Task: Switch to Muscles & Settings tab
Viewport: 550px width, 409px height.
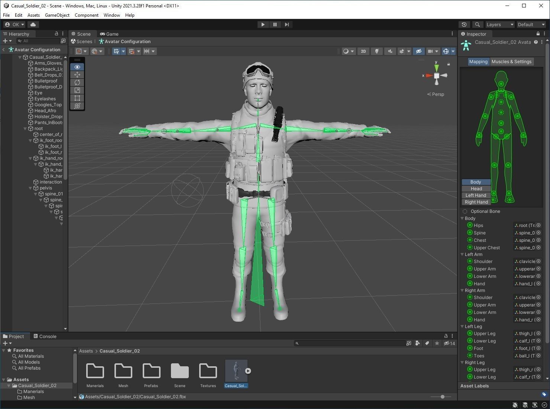Action: 511,62
